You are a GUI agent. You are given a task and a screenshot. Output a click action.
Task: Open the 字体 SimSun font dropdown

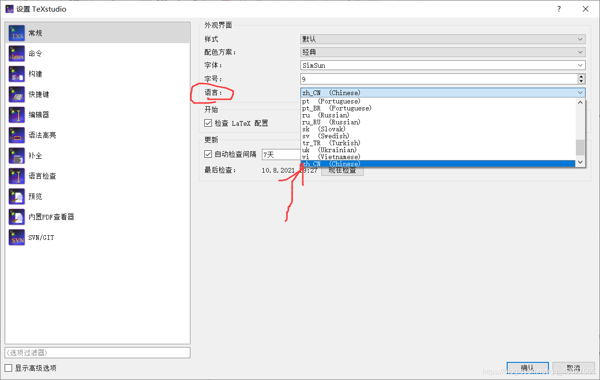click(x=443, y=65)
